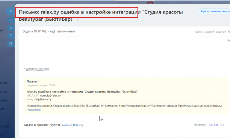Viewport: 230px width, 138px height.
Task: Click the eye views counter icon
Action: coord(221,125)
